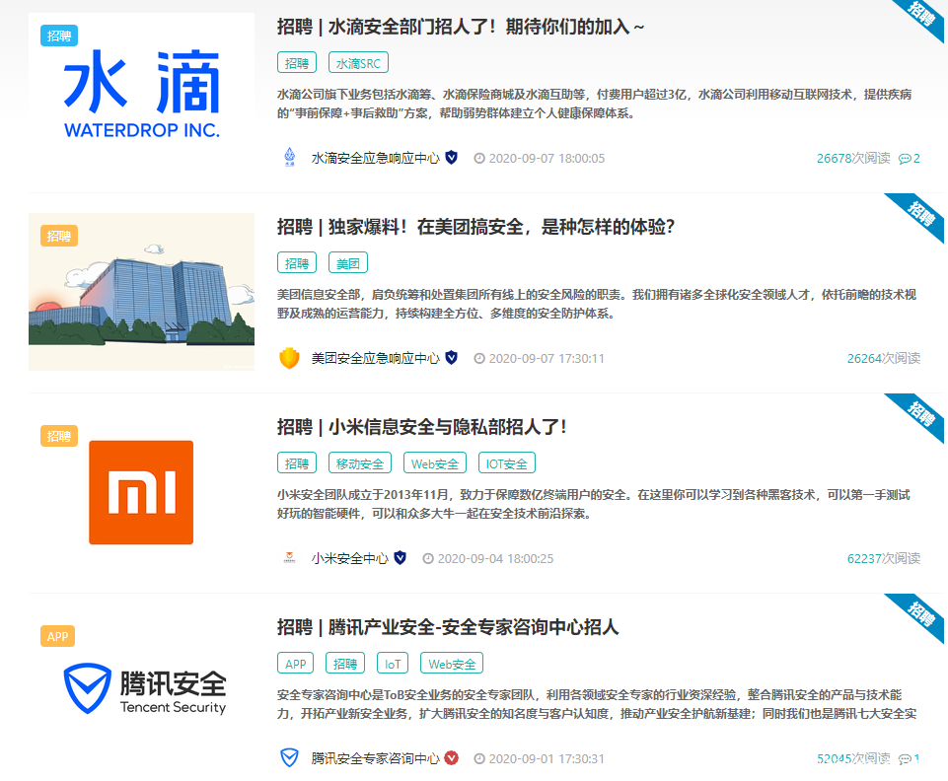
Task: Select the 水滴SRC tag
Action: (x=358, y=63)
